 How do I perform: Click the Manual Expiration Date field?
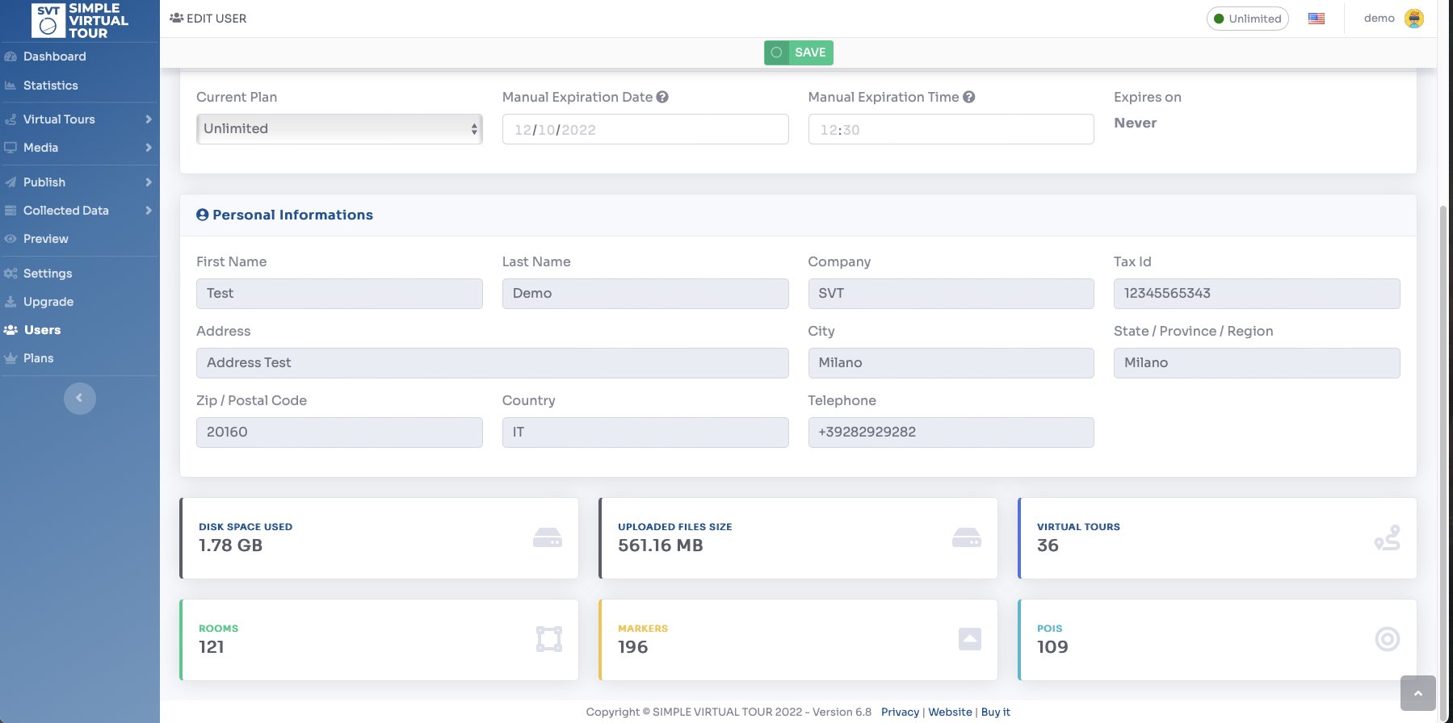[x=645, y=129]
